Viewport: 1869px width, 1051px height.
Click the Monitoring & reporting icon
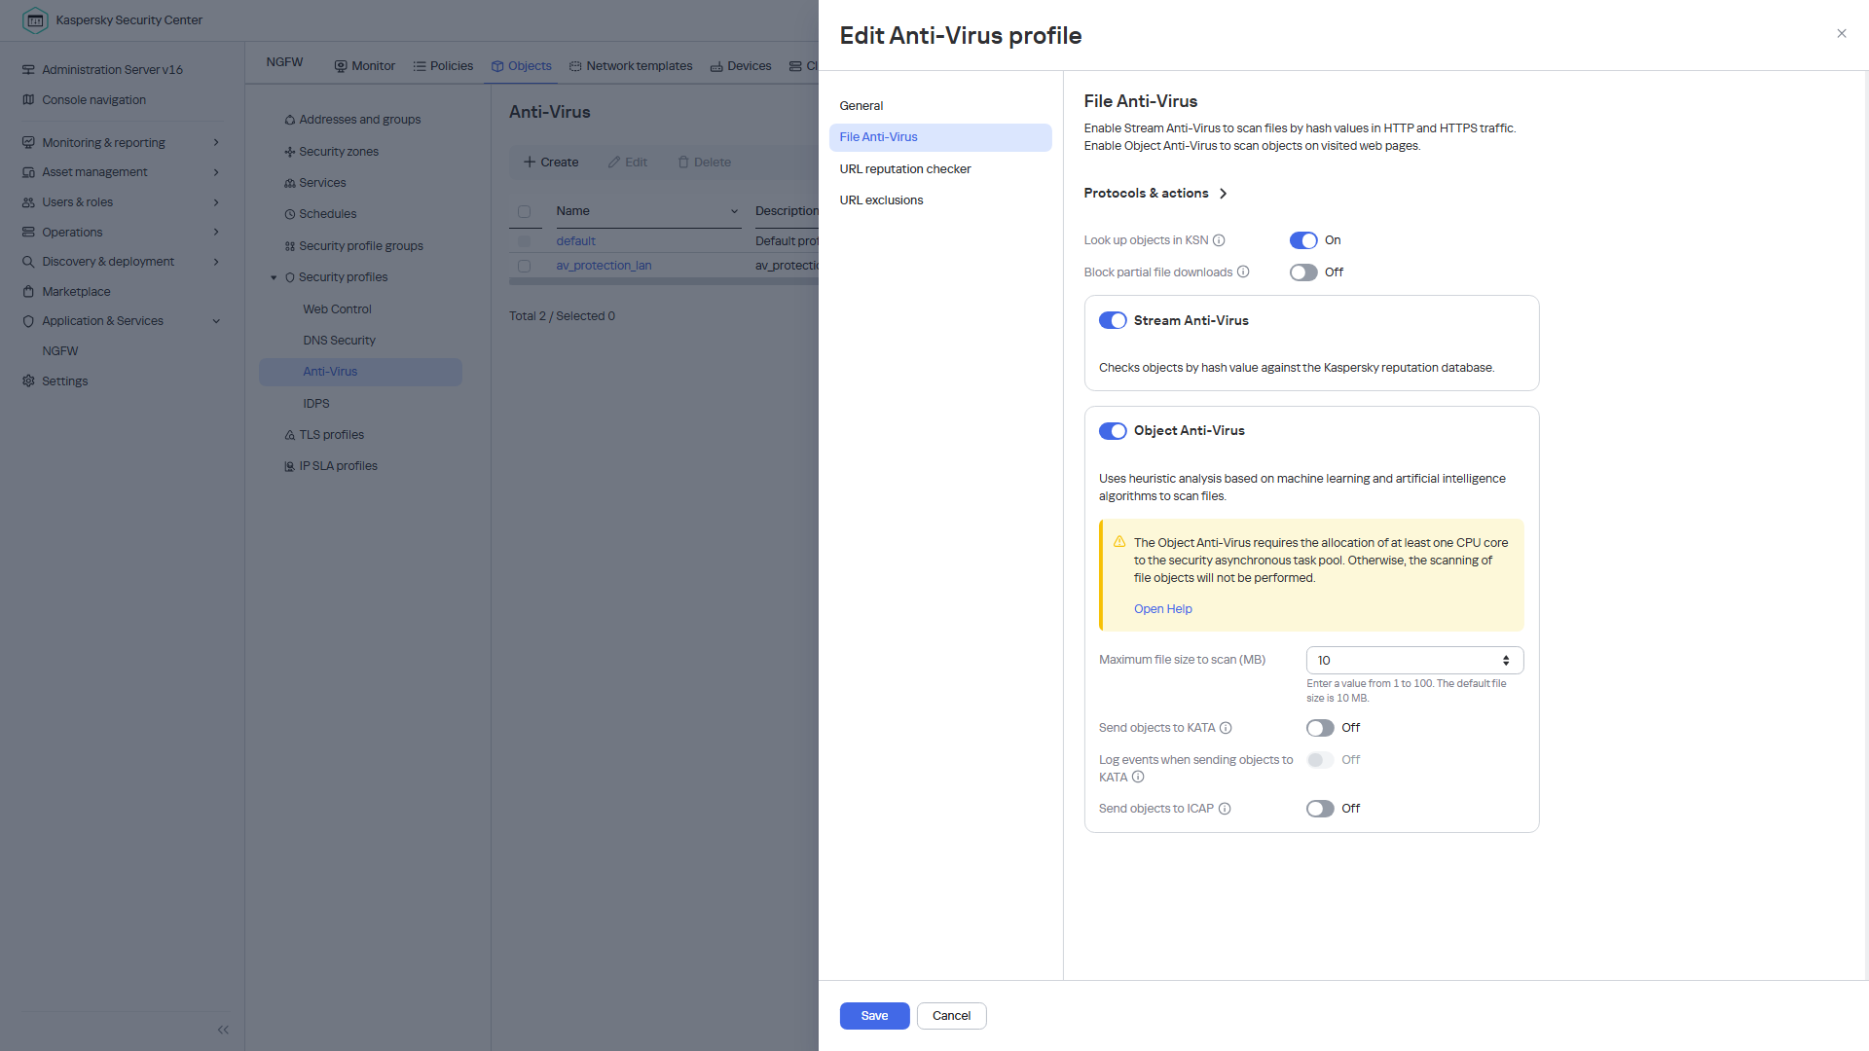pos(28,143)
